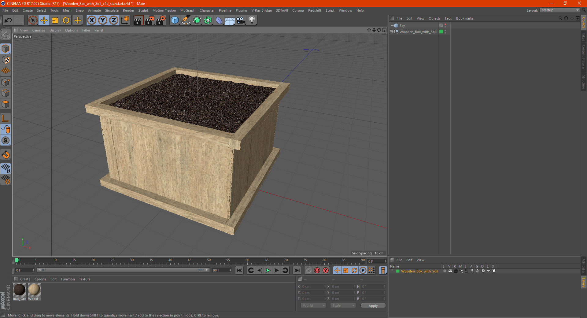Open the MoGraph menu
The width and height of the screenshot is (587, 318).
(x=187, y=10)
